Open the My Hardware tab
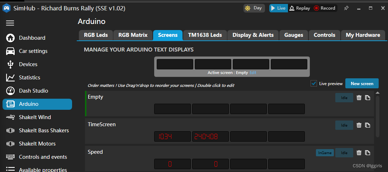This screenshot has height=172, width=388. pos(363,35)
